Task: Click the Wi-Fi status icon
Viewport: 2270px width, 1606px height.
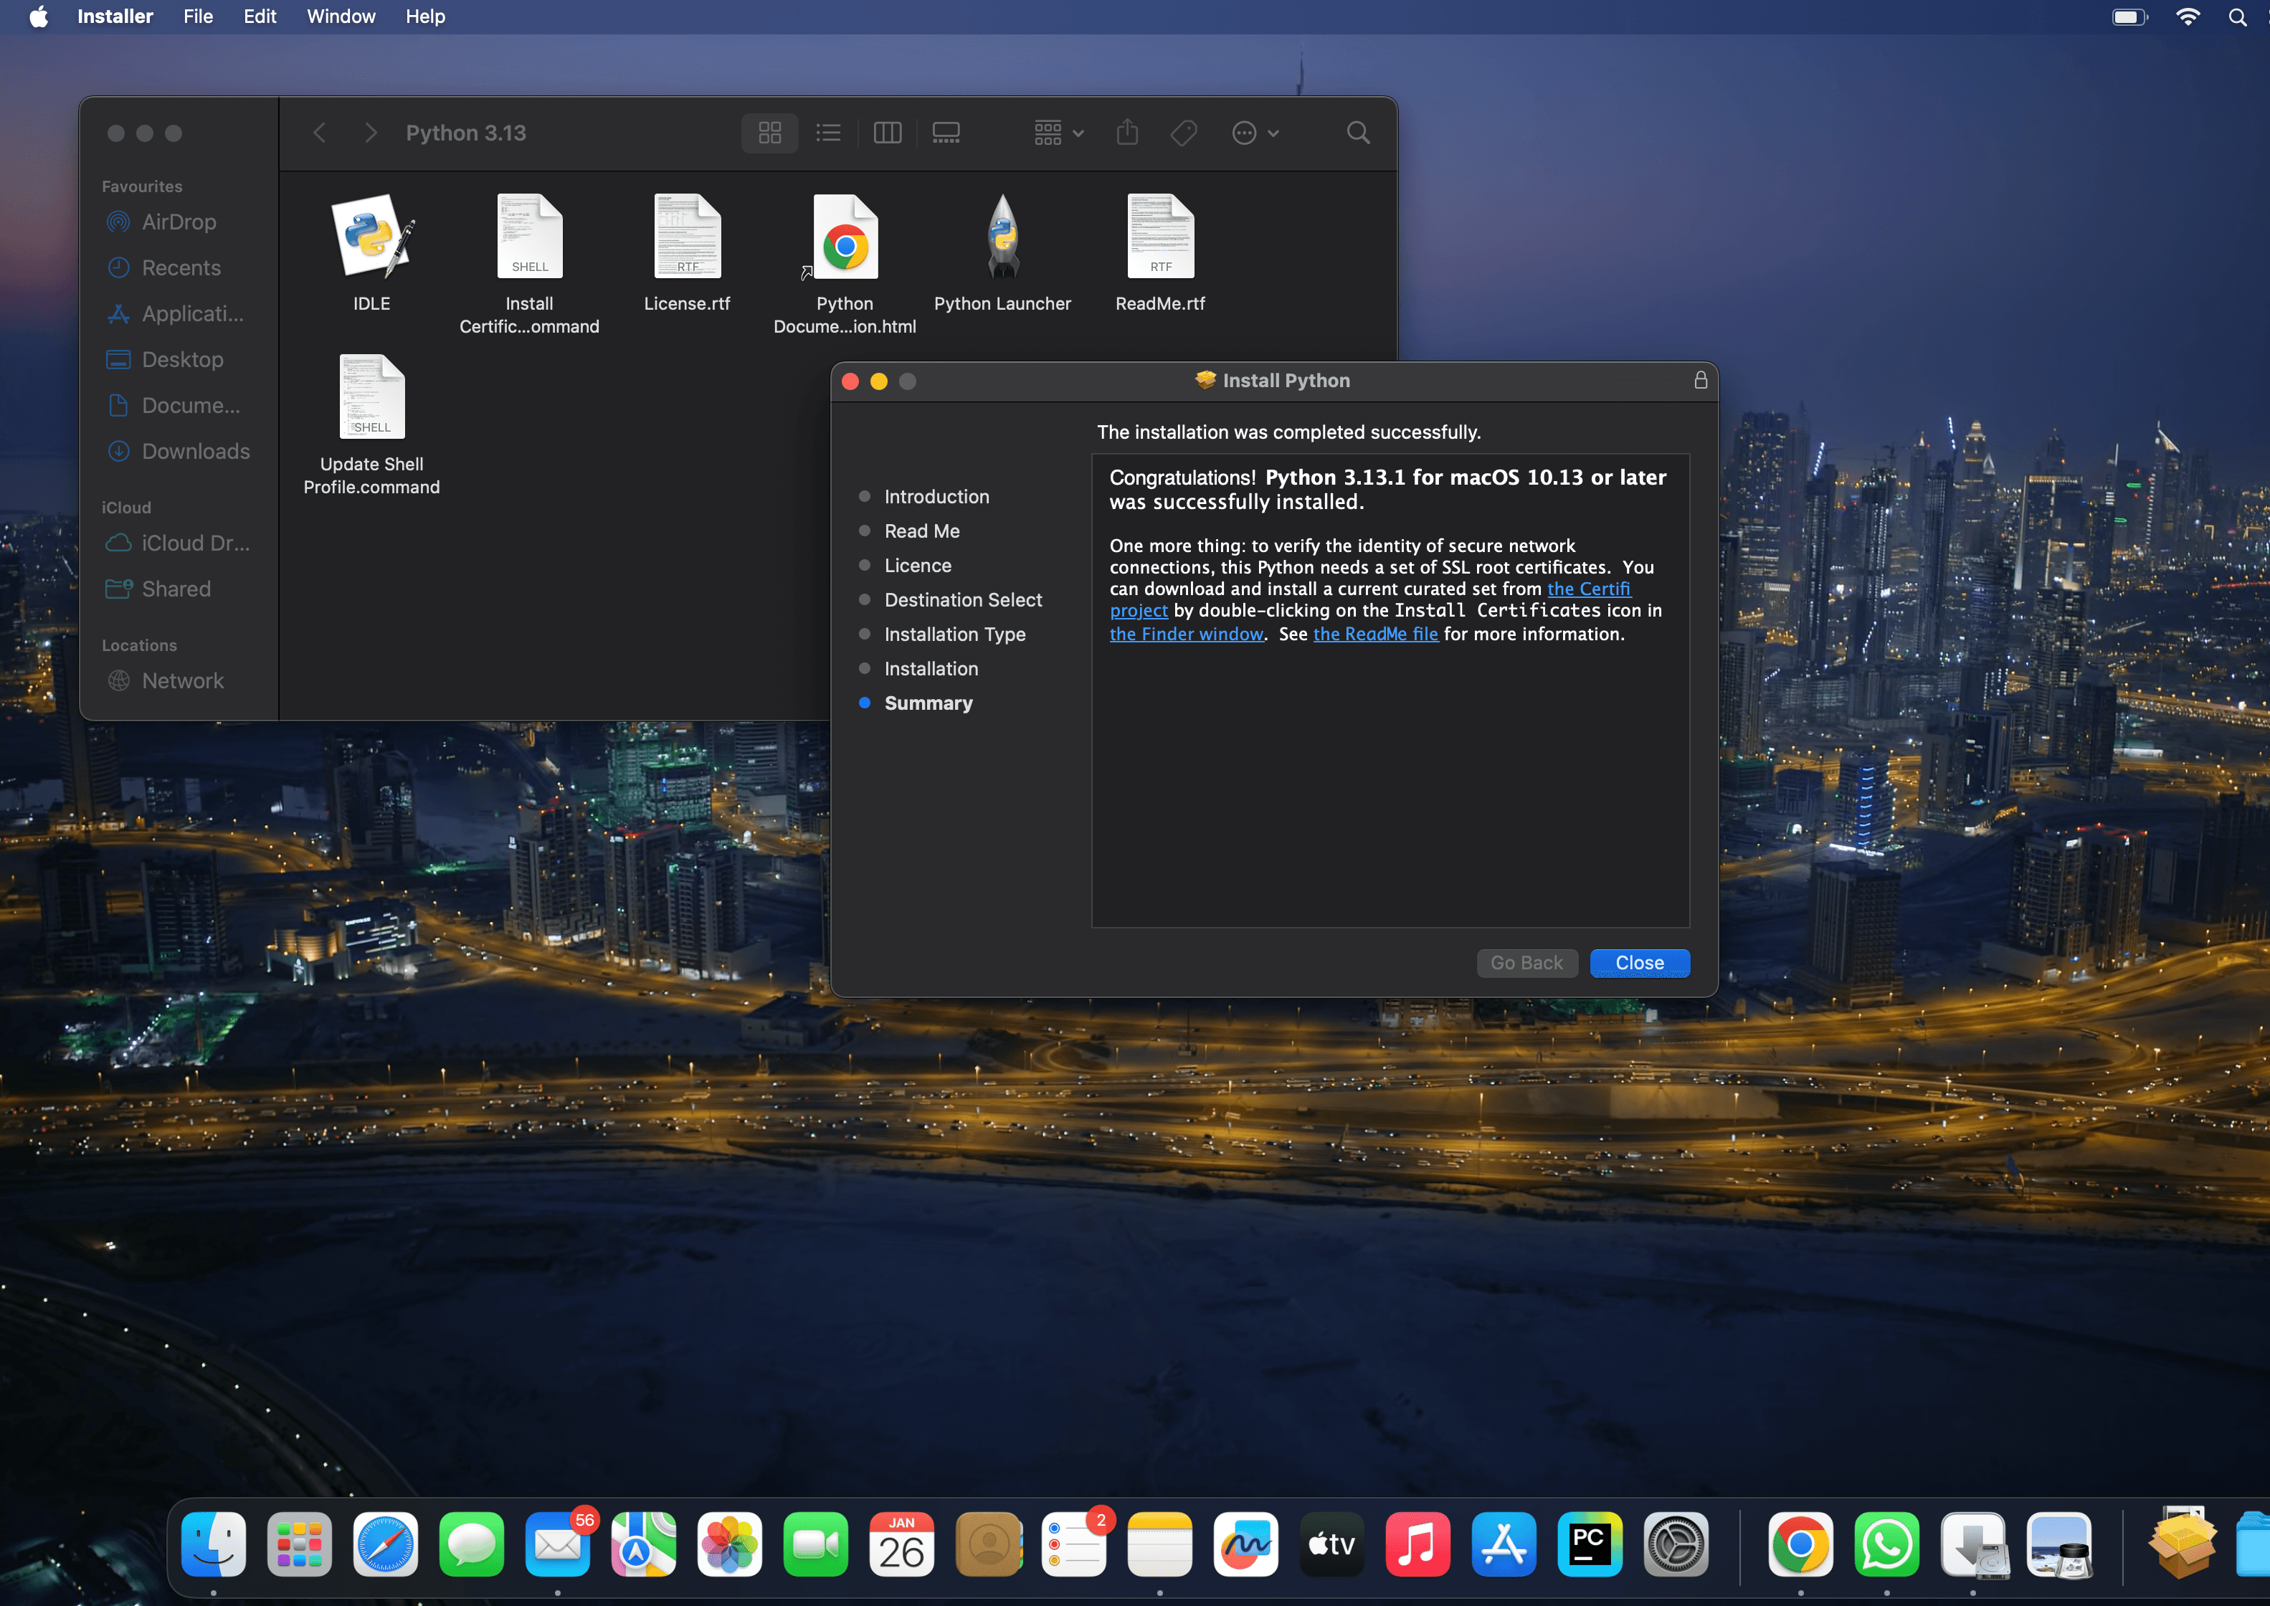Action: pyautogui.click(x=2188, y=16)
